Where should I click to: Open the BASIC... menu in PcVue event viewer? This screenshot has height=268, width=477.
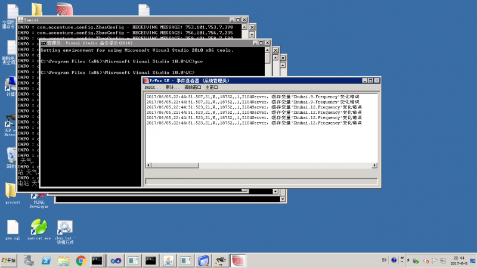pos(153,88)
